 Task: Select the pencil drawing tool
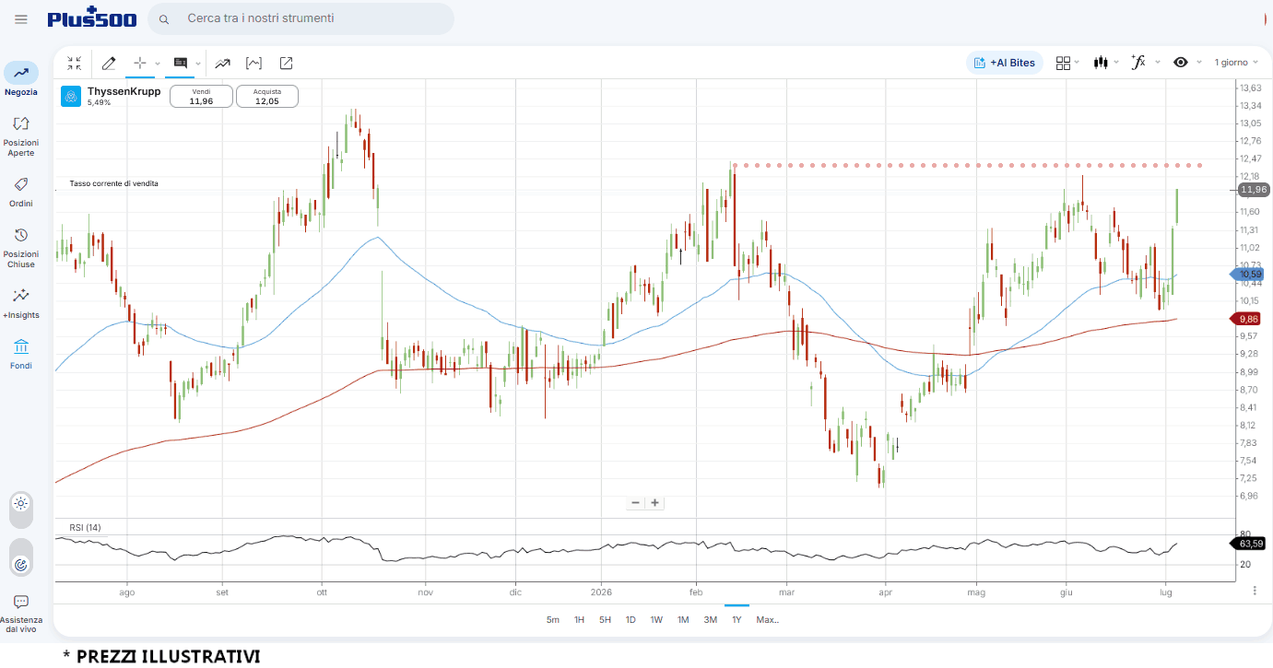109,63
